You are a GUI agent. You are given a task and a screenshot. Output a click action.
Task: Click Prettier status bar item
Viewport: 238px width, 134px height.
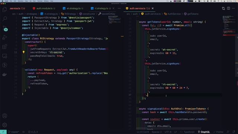[x=218, y=132]
